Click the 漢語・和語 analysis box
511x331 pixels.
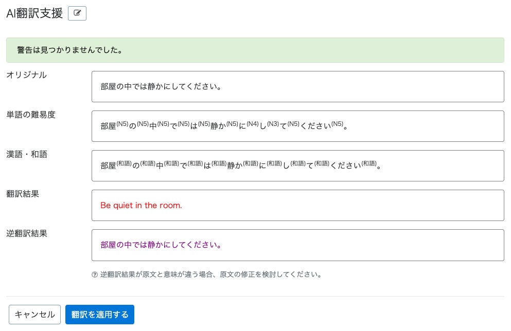pos(298,165)
